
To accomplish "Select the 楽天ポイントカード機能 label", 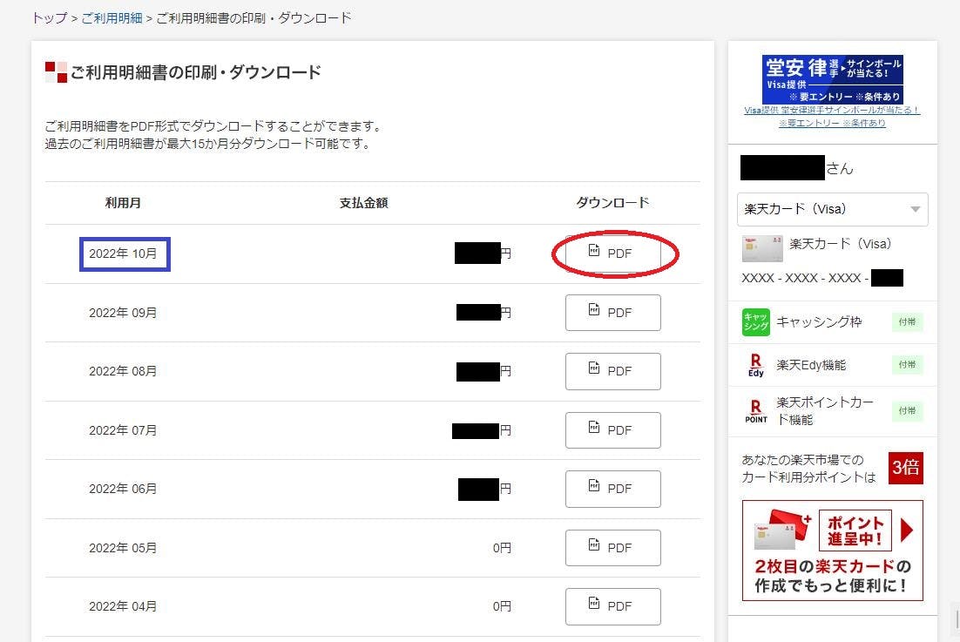I will click(x=825, y=410).
